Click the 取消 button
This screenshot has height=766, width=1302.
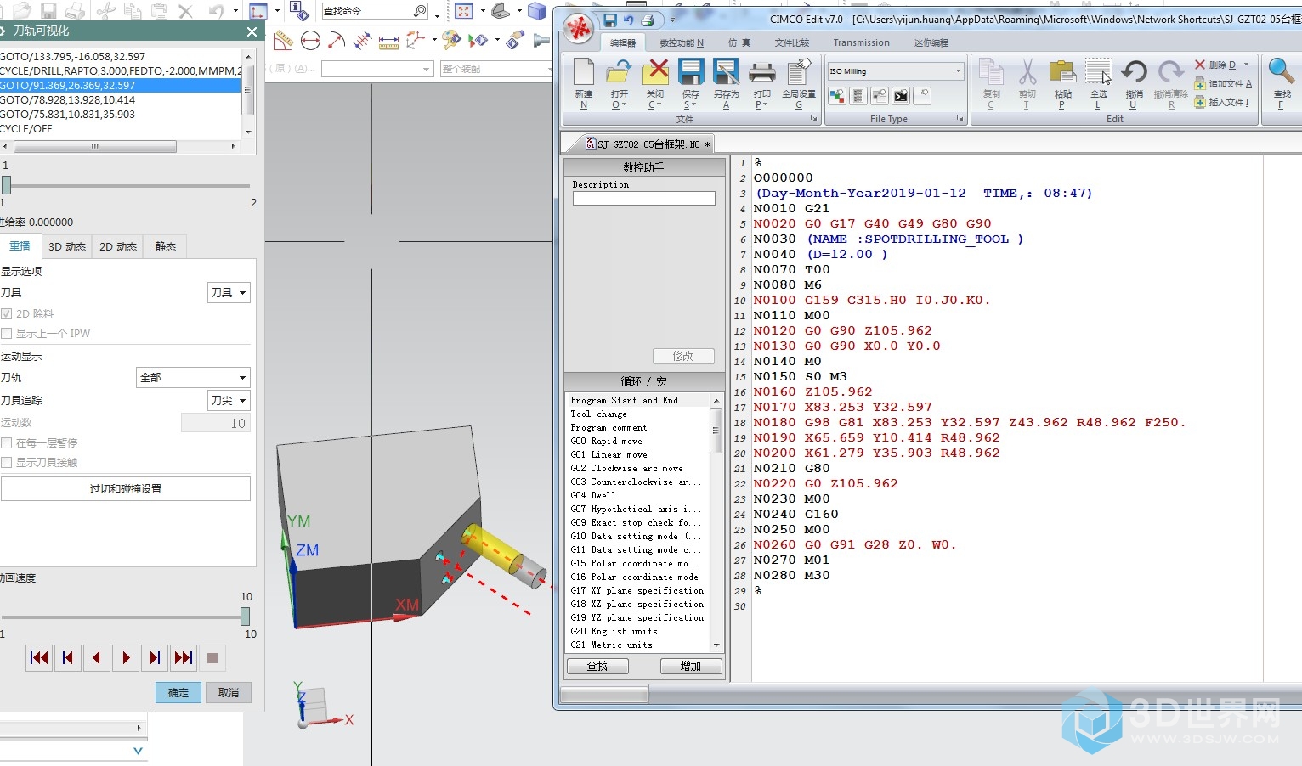229,693
